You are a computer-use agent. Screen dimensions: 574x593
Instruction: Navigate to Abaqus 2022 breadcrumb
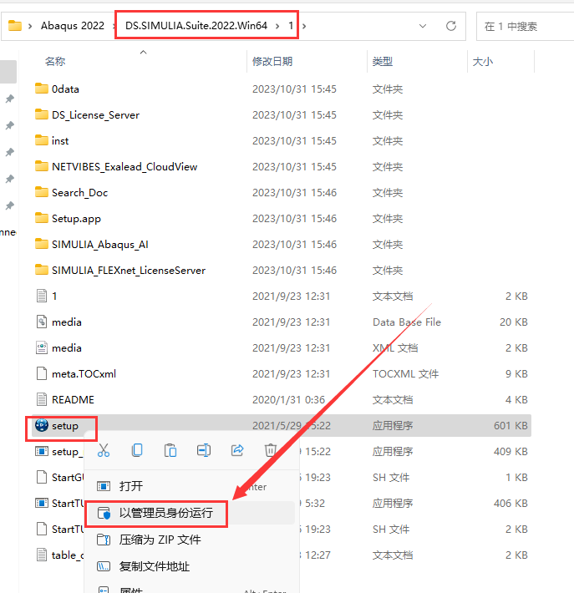(72, 26)
